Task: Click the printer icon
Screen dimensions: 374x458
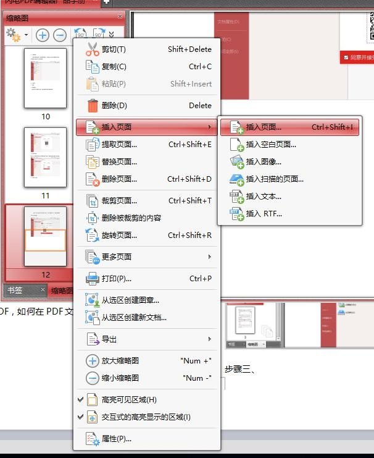Action: [x=93, y=278]
